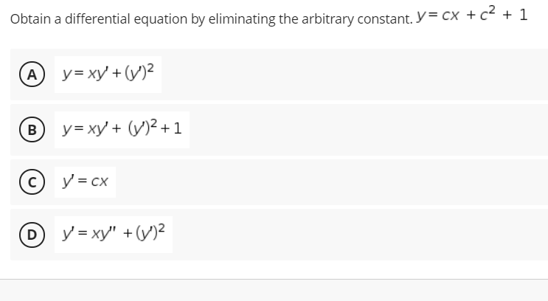The width and height of the screenshot is (548, 301).
Task: Click the divider line below the options
Action: tap(274, 280)
